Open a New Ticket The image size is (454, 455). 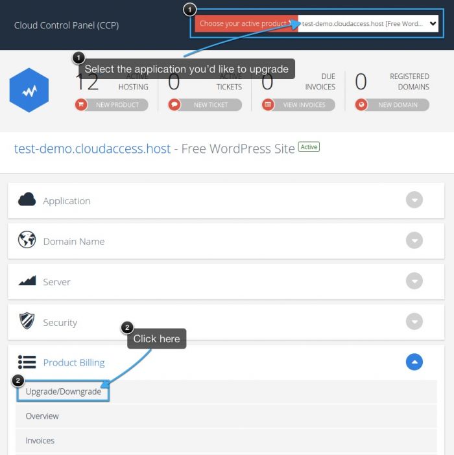pyautogui.click(x=205, y=105)
